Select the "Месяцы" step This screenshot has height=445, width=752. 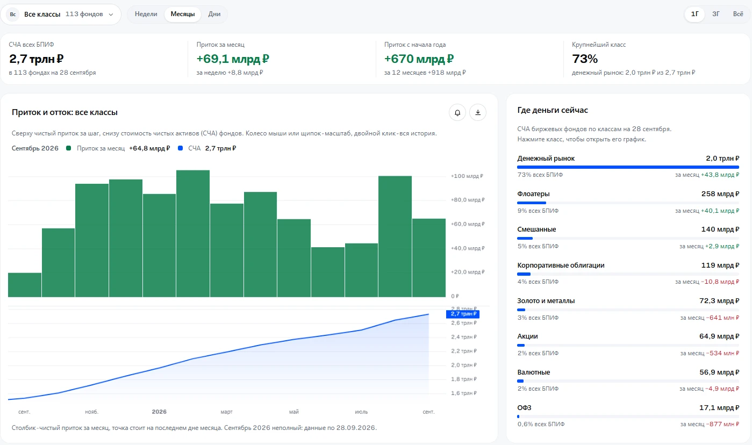(183, 15)
